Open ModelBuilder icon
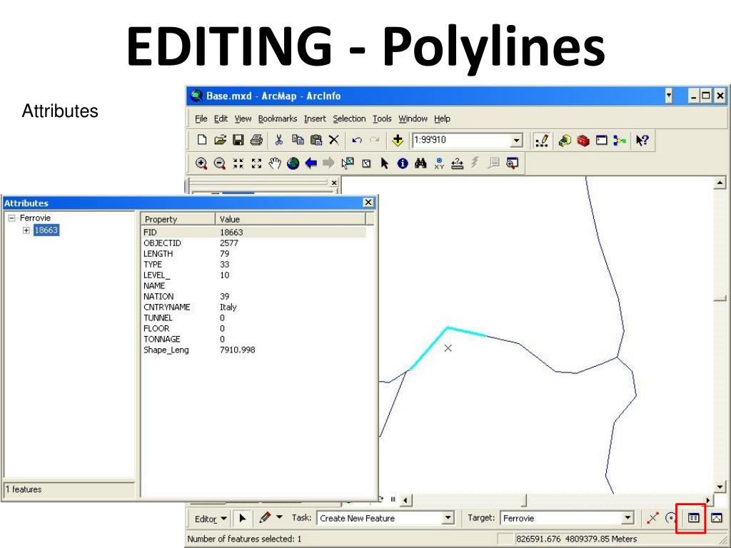 pos(620,140)
